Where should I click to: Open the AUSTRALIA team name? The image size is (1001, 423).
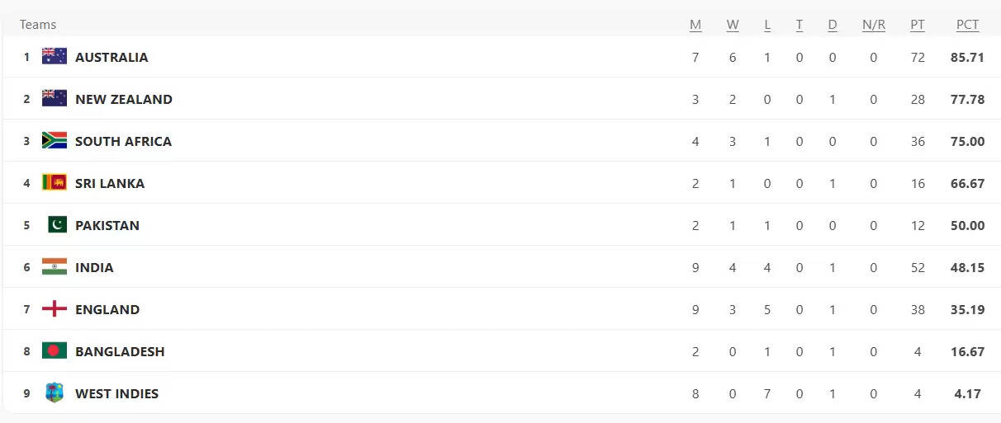pyautogui.click(x=111, y=57)
